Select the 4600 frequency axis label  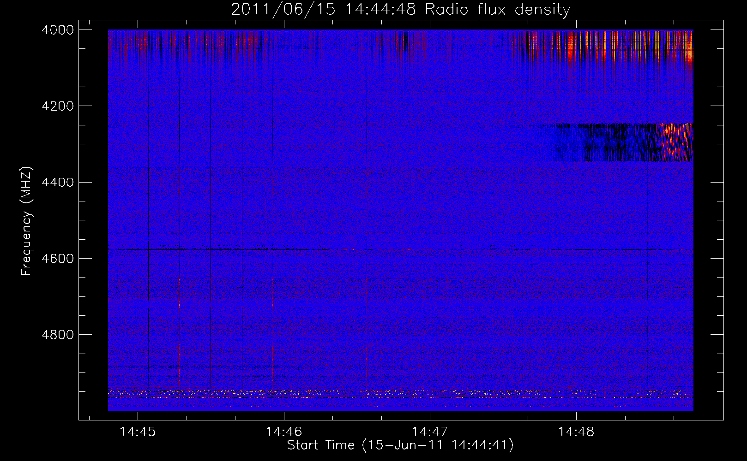pos(58,258)
